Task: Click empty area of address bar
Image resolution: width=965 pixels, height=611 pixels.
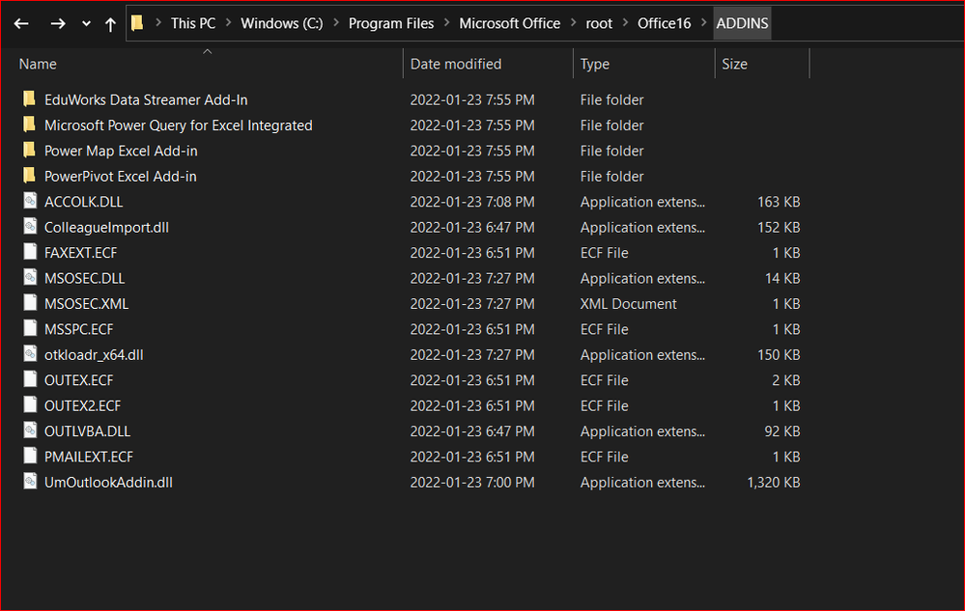Action: click(867, 23)
